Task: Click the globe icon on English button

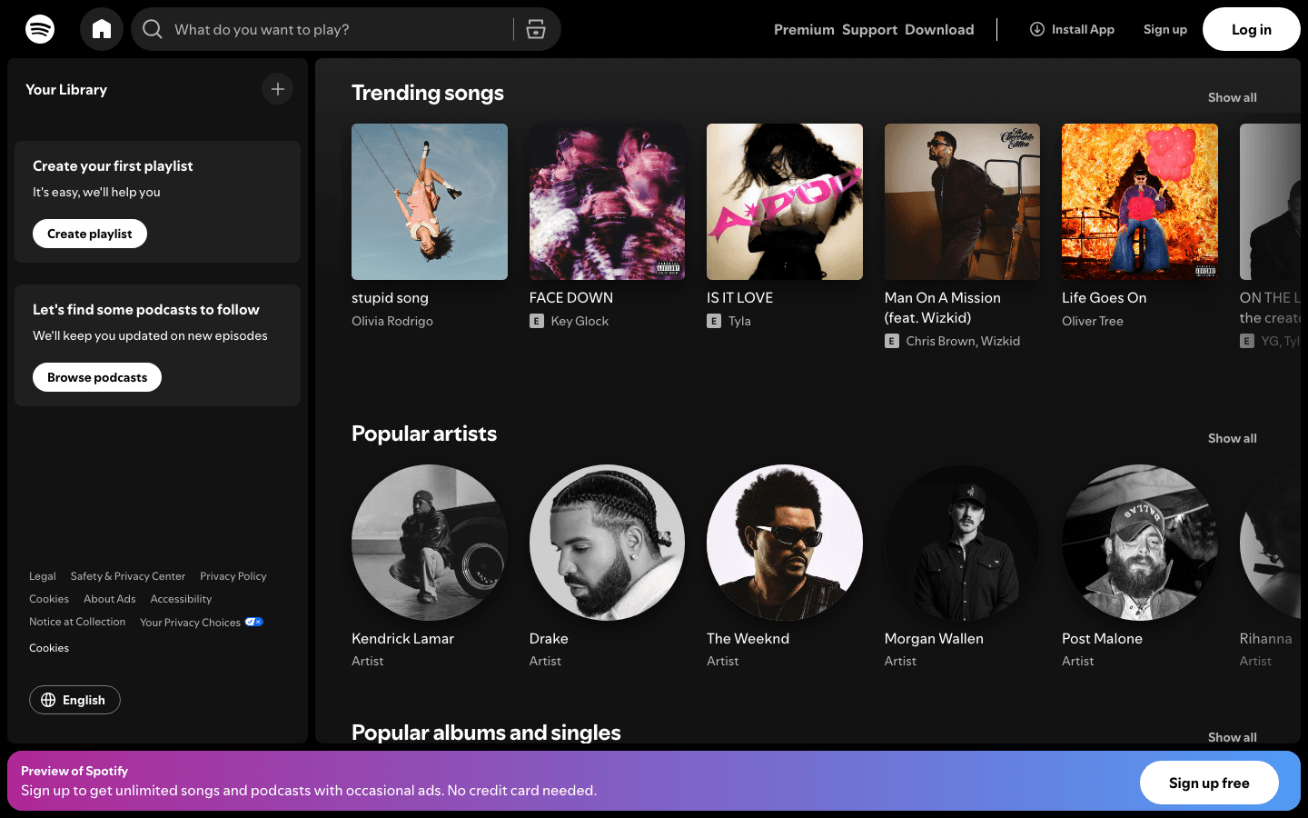Action: point(48,700)
